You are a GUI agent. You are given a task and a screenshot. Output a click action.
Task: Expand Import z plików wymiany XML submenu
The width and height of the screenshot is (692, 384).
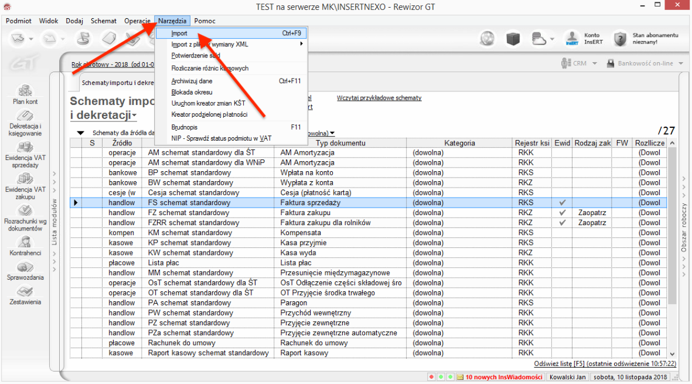pos(234,44)
